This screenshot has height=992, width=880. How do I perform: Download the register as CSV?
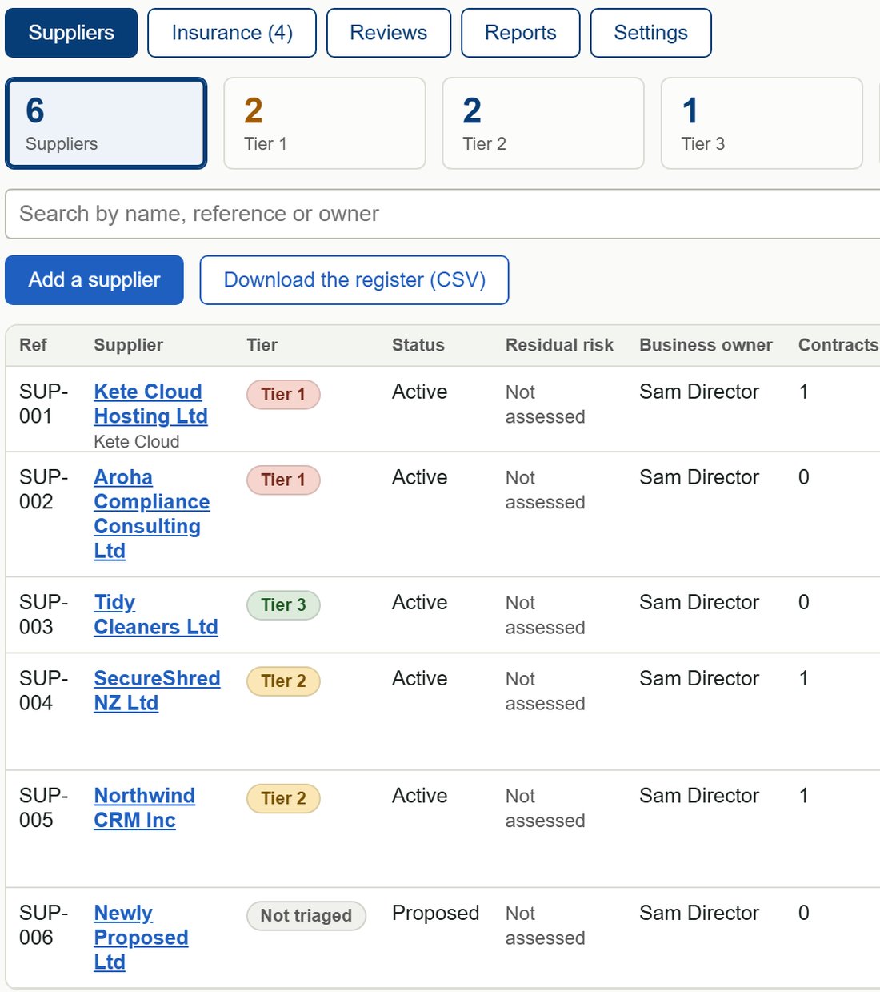coord(354,280)
